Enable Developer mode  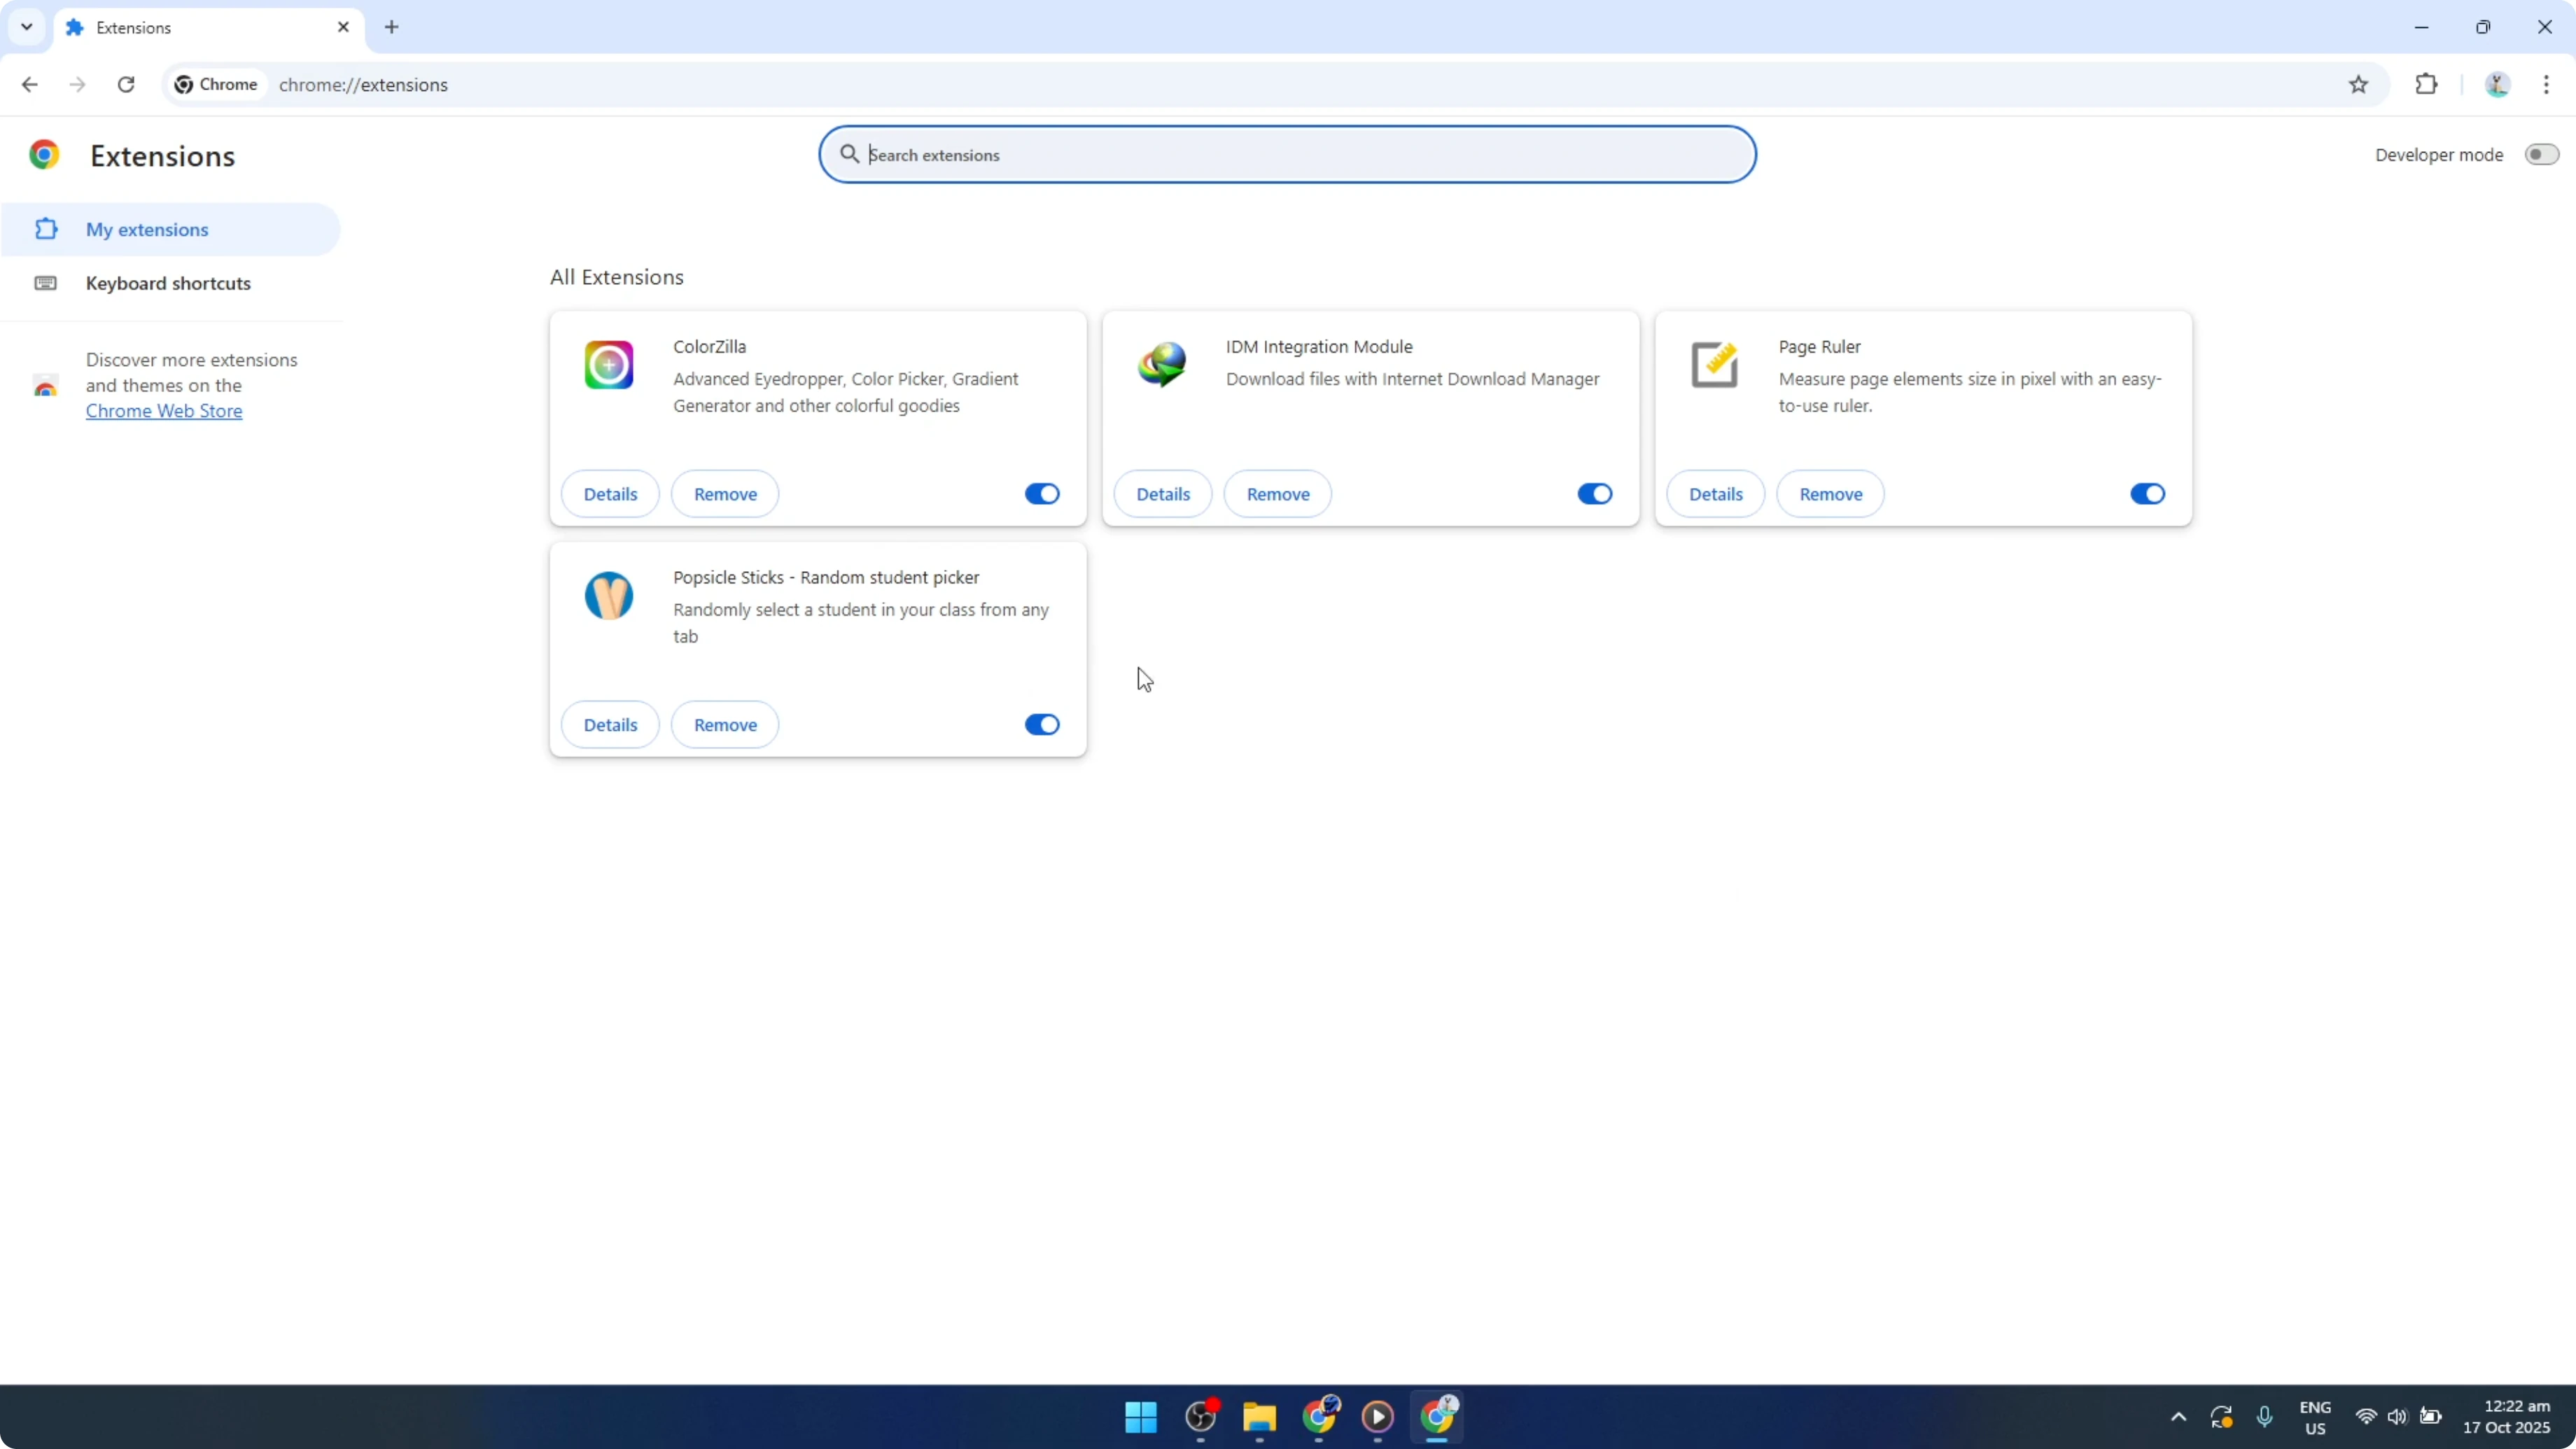2541,154
